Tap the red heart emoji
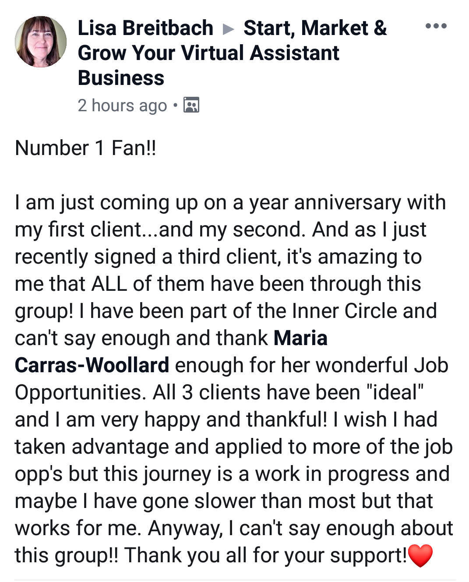 (x=420, y=556)
